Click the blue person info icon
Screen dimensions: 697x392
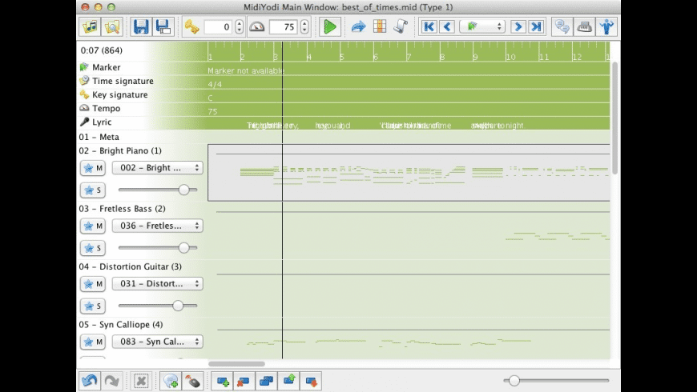tap(606, 26)
